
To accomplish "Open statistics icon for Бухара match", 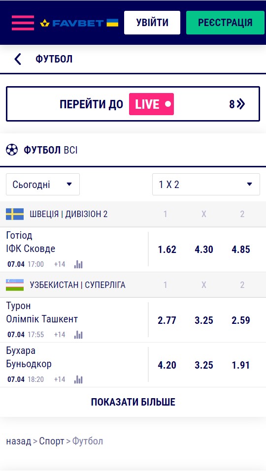I will coord(78,379).
